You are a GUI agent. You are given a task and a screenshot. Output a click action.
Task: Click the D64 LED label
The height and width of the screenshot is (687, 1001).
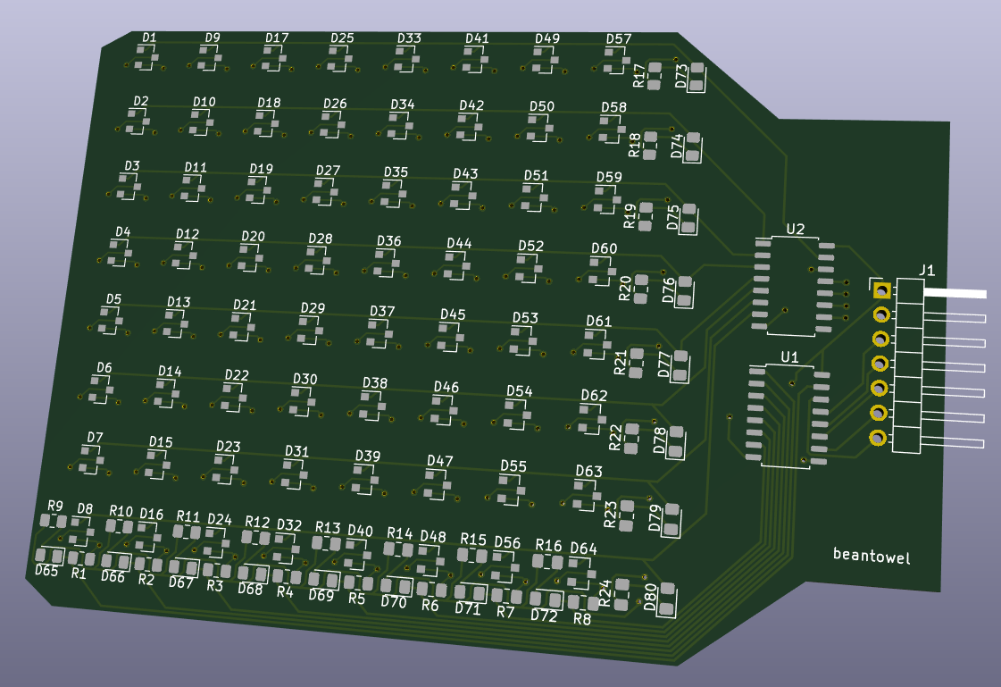[x=583, y=549]
